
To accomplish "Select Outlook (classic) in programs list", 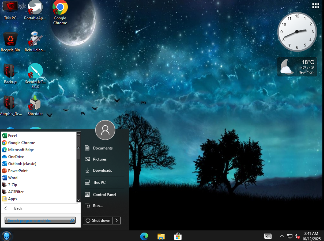I will (22, 164).
